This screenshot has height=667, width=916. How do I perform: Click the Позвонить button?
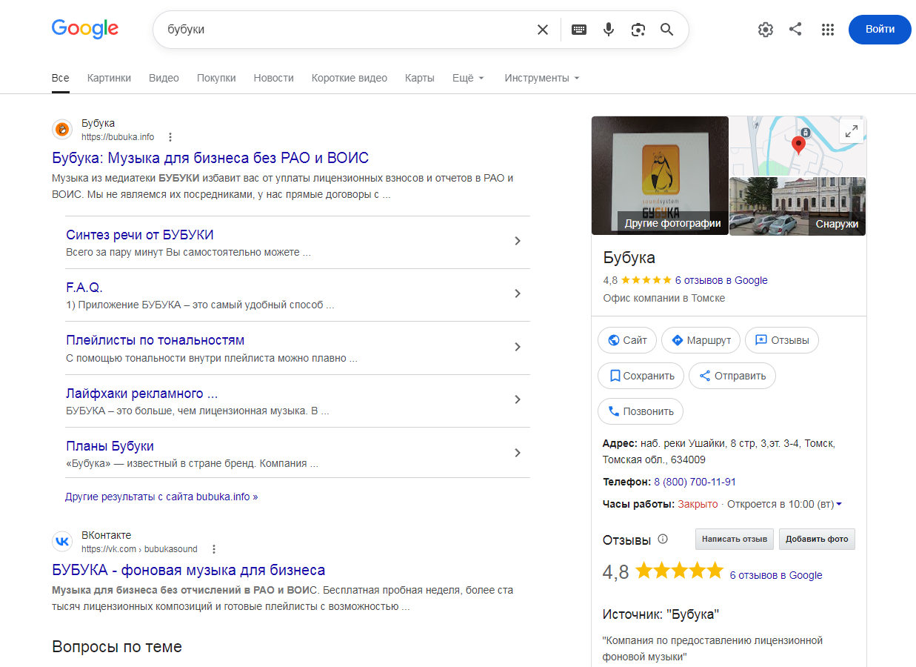(x=641, y=411)
